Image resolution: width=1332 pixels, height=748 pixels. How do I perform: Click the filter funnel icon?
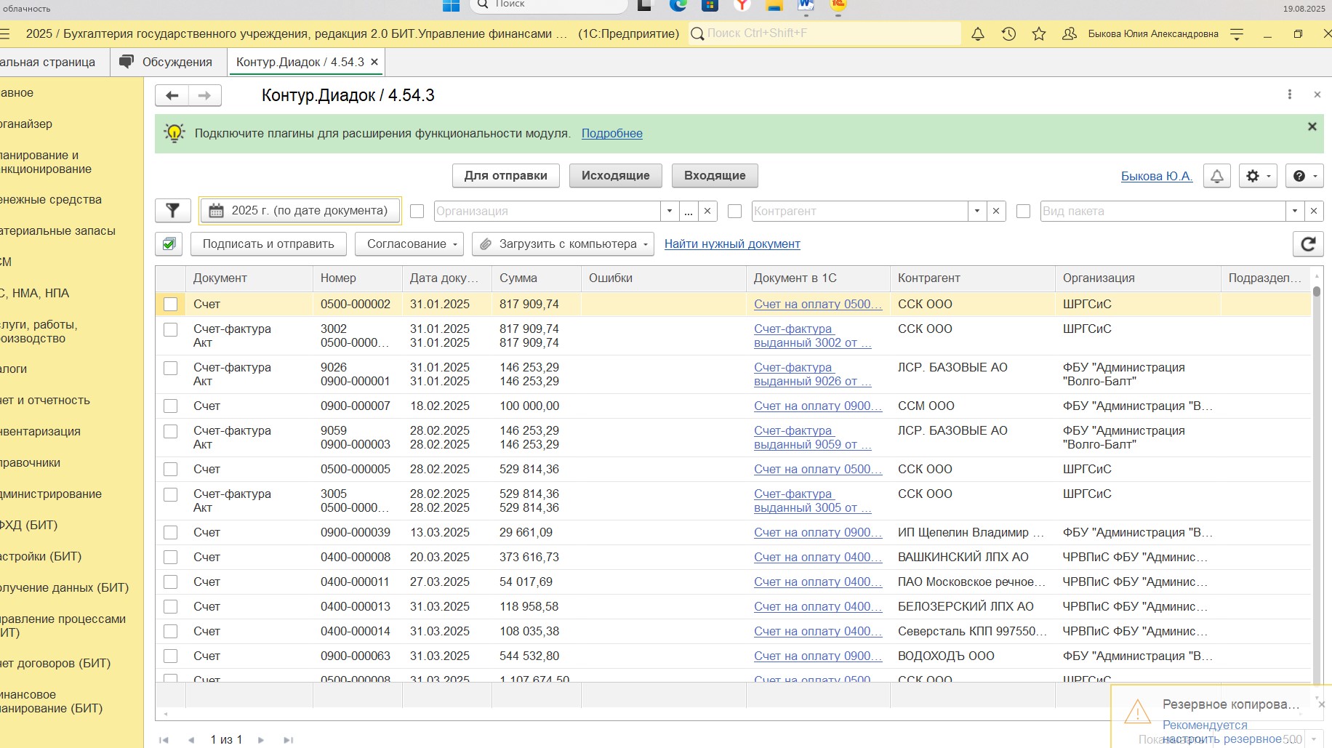coord(172,211)
